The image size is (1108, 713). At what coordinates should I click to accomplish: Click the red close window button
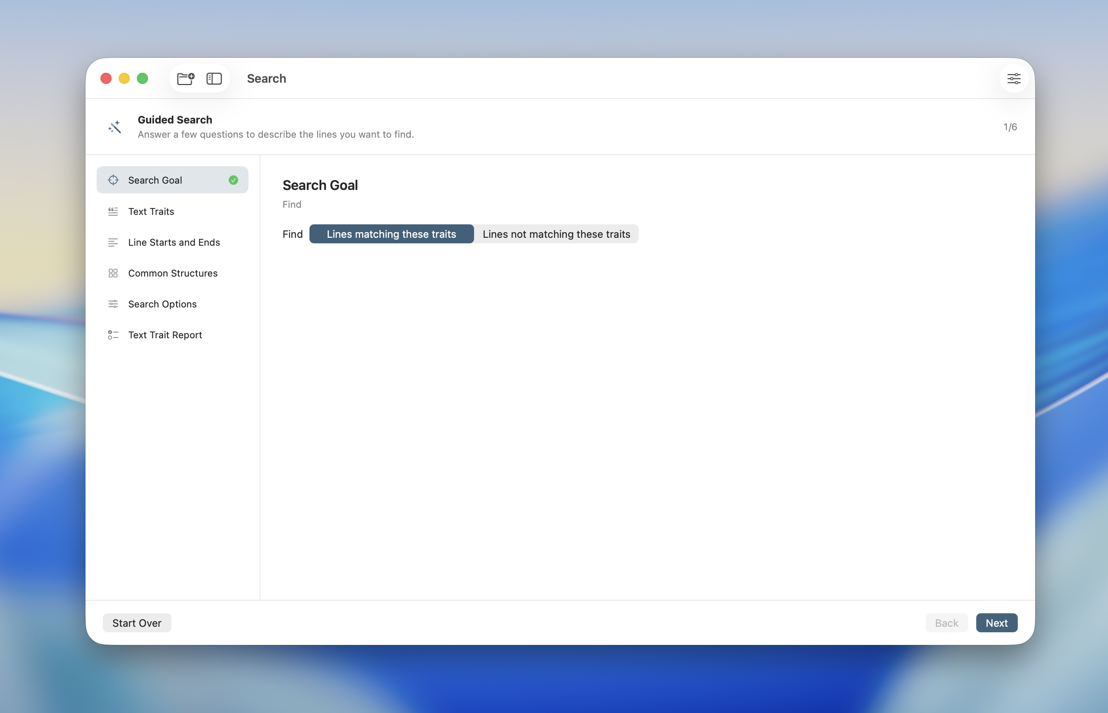106,78
